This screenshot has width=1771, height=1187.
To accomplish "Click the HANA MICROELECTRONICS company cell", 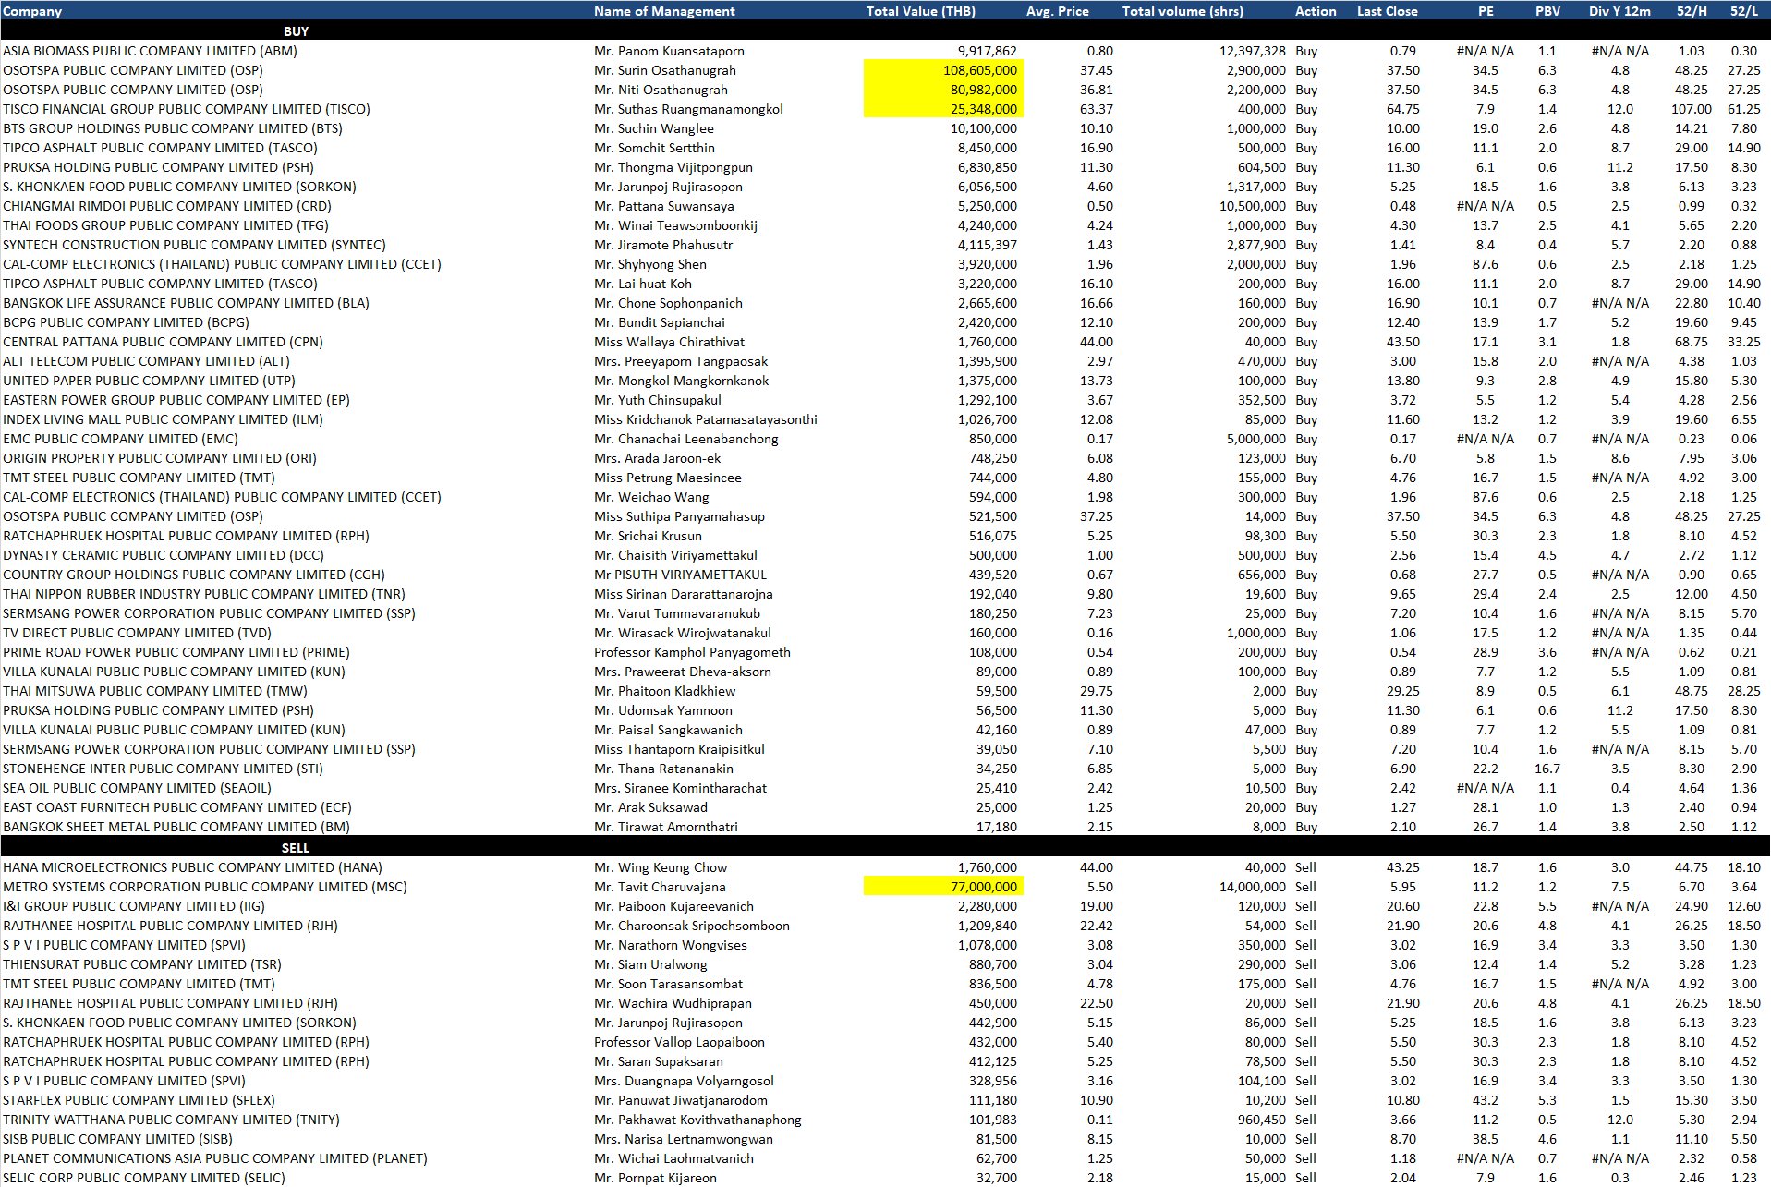I will tap(192, 867).
